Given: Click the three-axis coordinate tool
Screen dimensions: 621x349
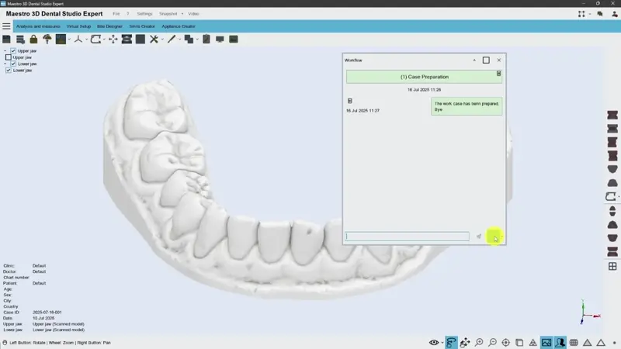Looking at the screenshot, I should point(78,40).
